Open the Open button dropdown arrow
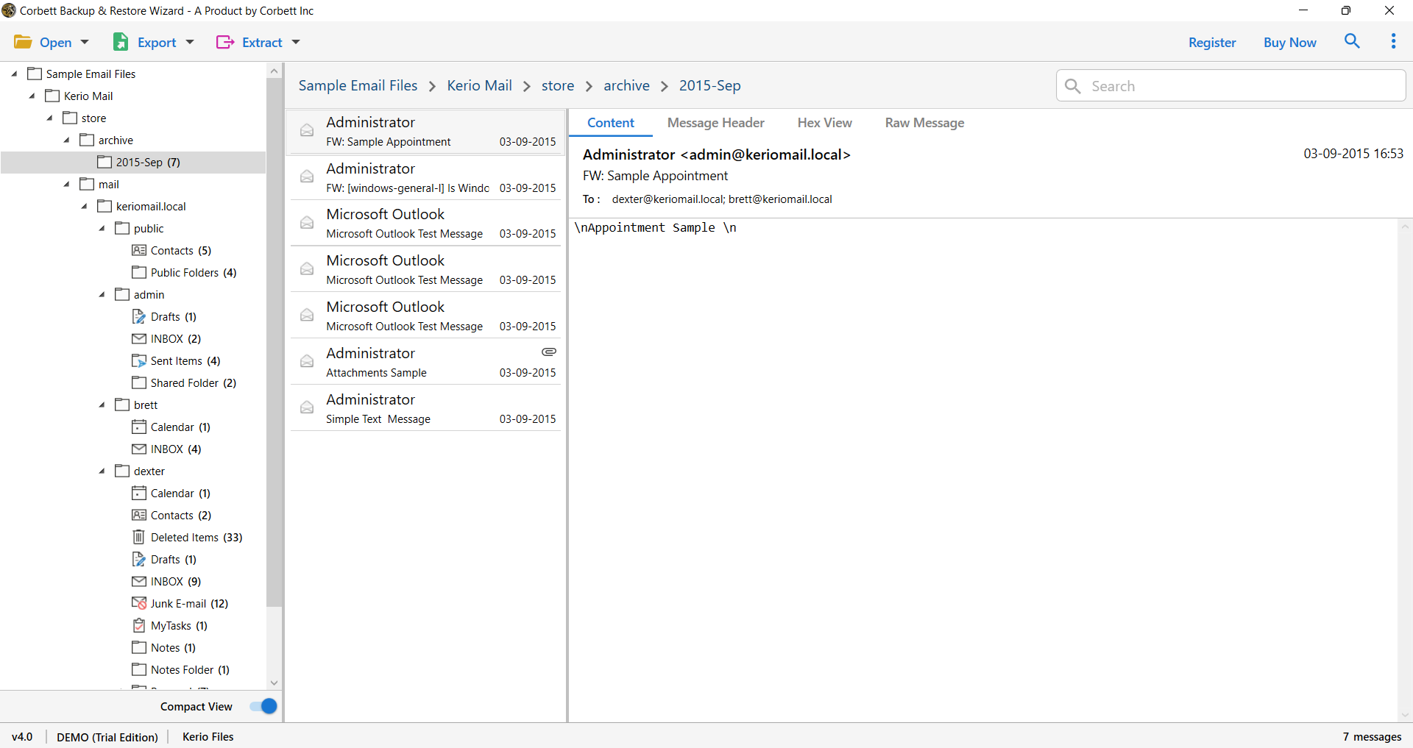Image resolution: width=1413 pixels, height=748 pixels. (x=85, y=42)
